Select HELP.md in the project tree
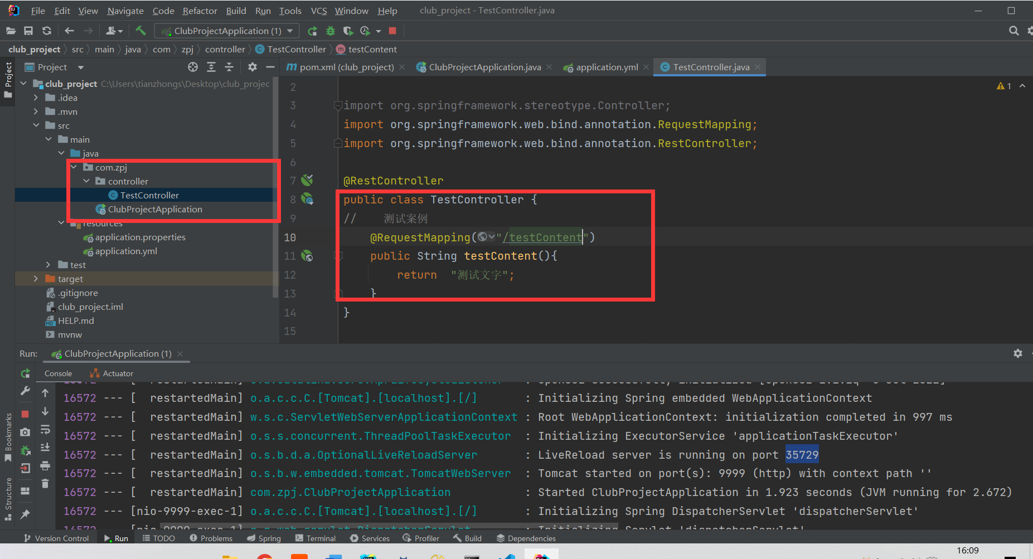Viewport: 1033px width, 559px height. click(x=76, y=320)
